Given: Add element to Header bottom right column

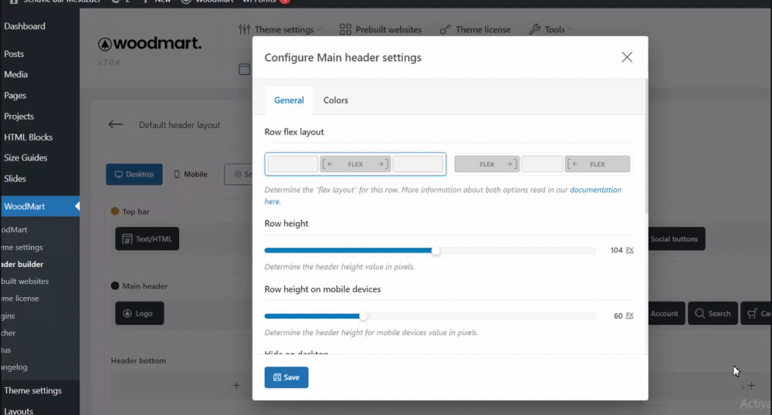Looking at the screenshot, I should point(751,386).
